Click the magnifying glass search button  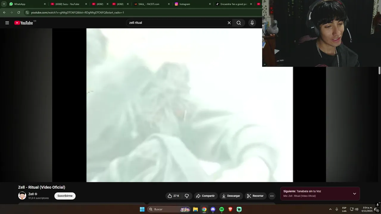point(239,23)
